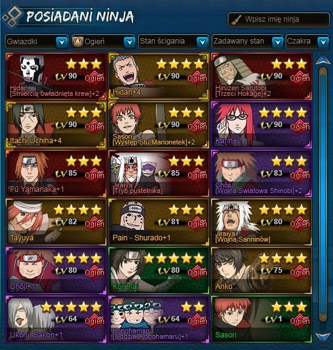Select Tayuya level 82 ninja card

[56, 222]
